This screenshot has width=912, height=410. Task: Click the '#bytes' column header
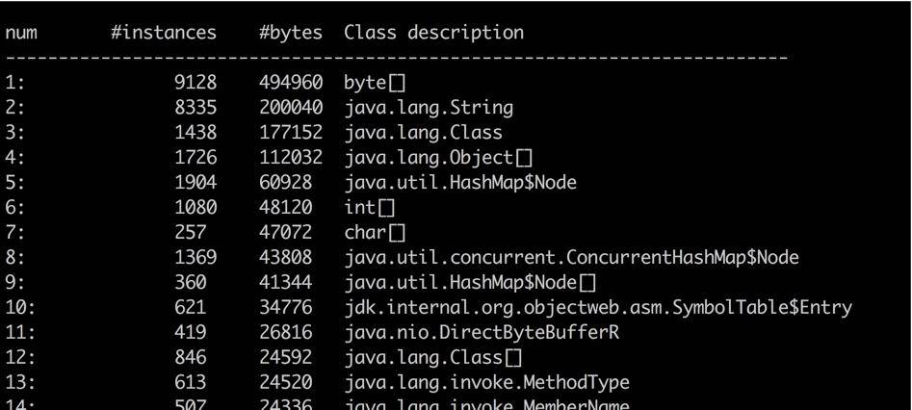pos(291,32)
